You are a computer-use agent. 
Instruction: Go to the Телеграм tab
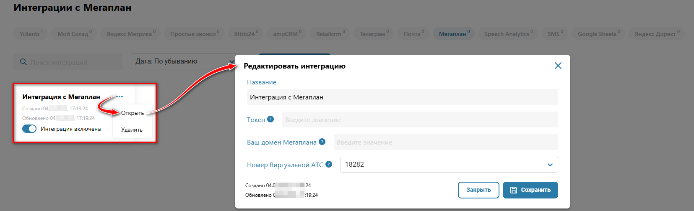[x=374, y=34]
